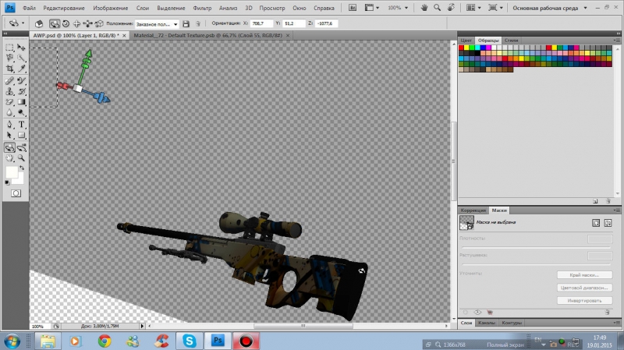Open status bar info arrow
This screenshot has width=624, height=350.
pyautogui.click(x=142, y=326)
